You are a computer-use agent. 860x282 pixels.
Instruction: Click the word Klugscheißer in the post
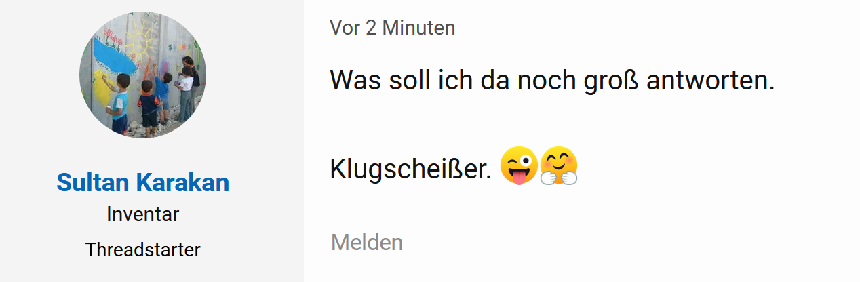point(412,169)
